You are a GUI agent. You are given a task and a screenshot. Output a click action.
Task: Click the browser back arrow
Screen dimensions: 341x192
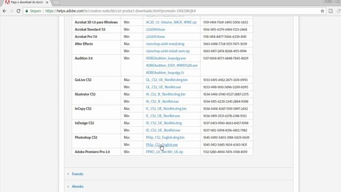coord(5,11)
